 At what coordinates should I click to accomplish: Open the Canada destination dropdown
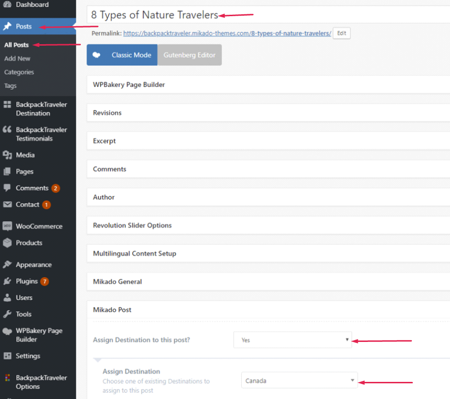click(300, 380)
